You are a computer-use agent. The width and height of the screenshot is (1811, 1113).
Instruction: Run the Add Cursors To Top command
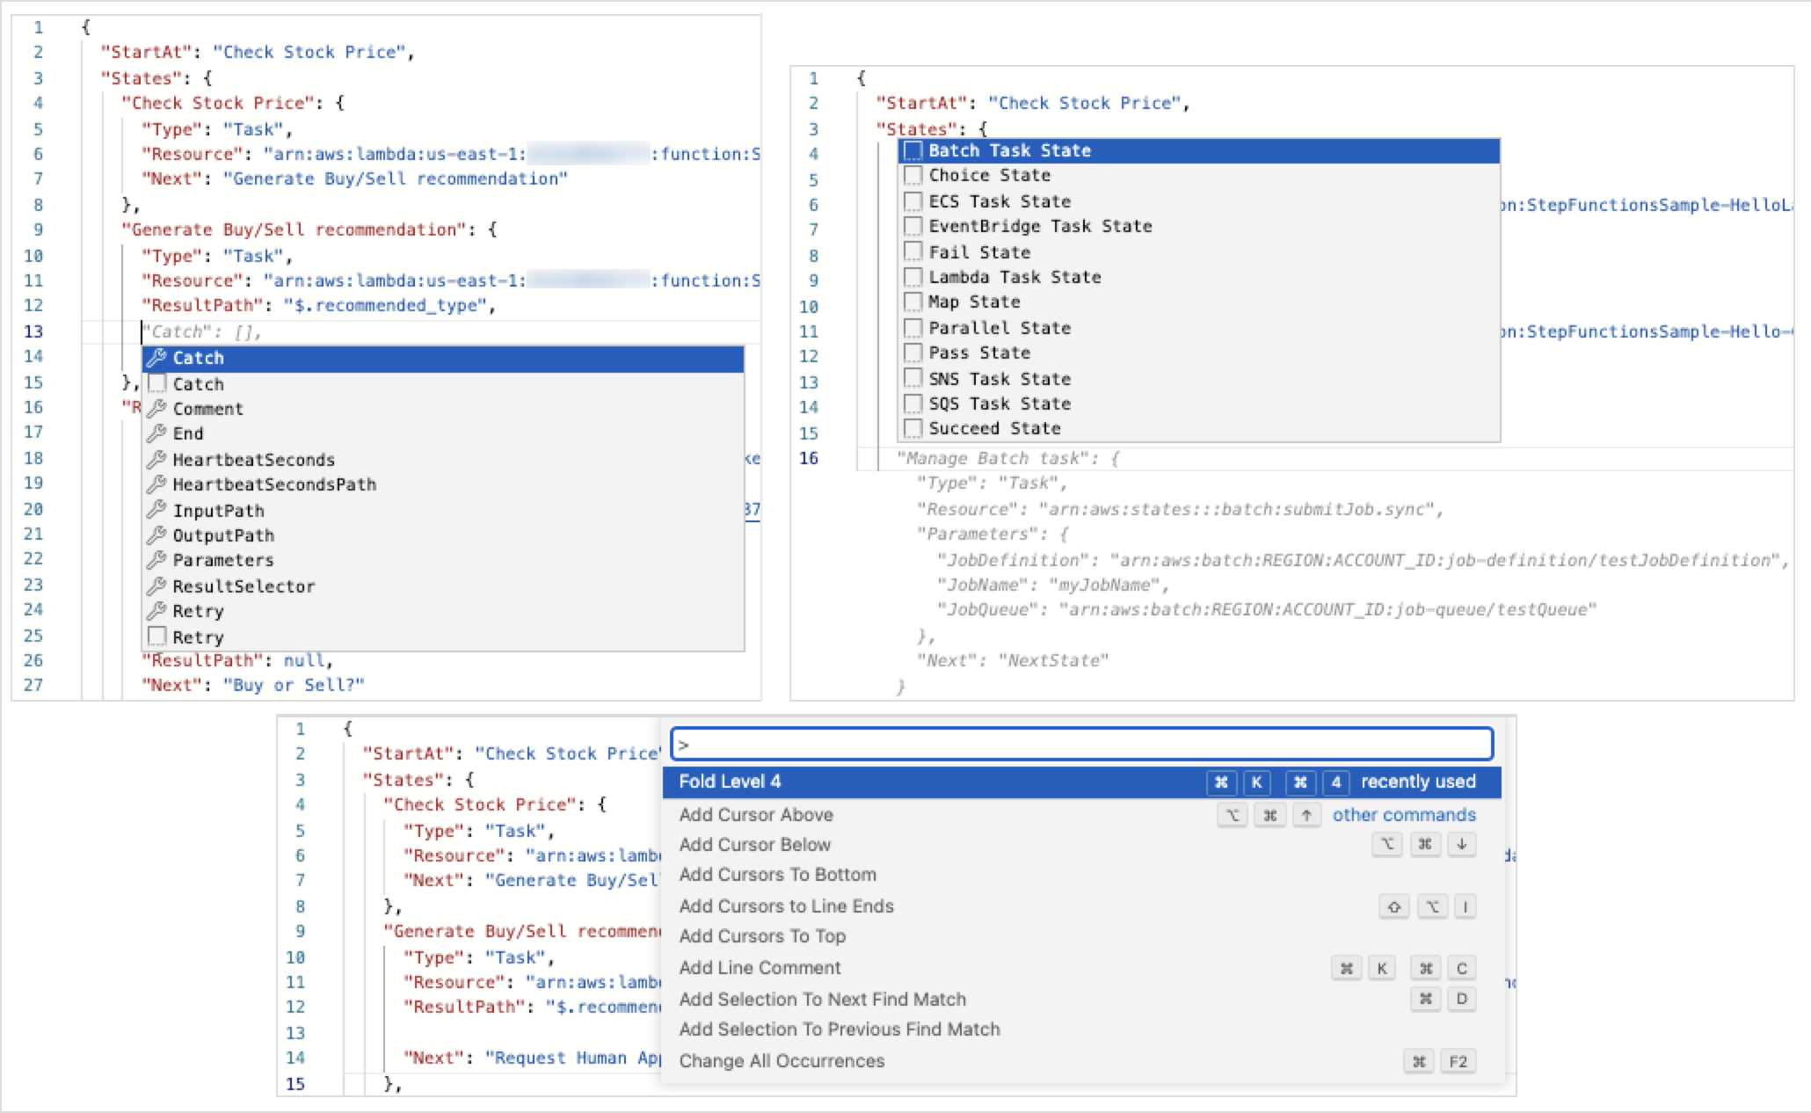(x=1081, y=936)
